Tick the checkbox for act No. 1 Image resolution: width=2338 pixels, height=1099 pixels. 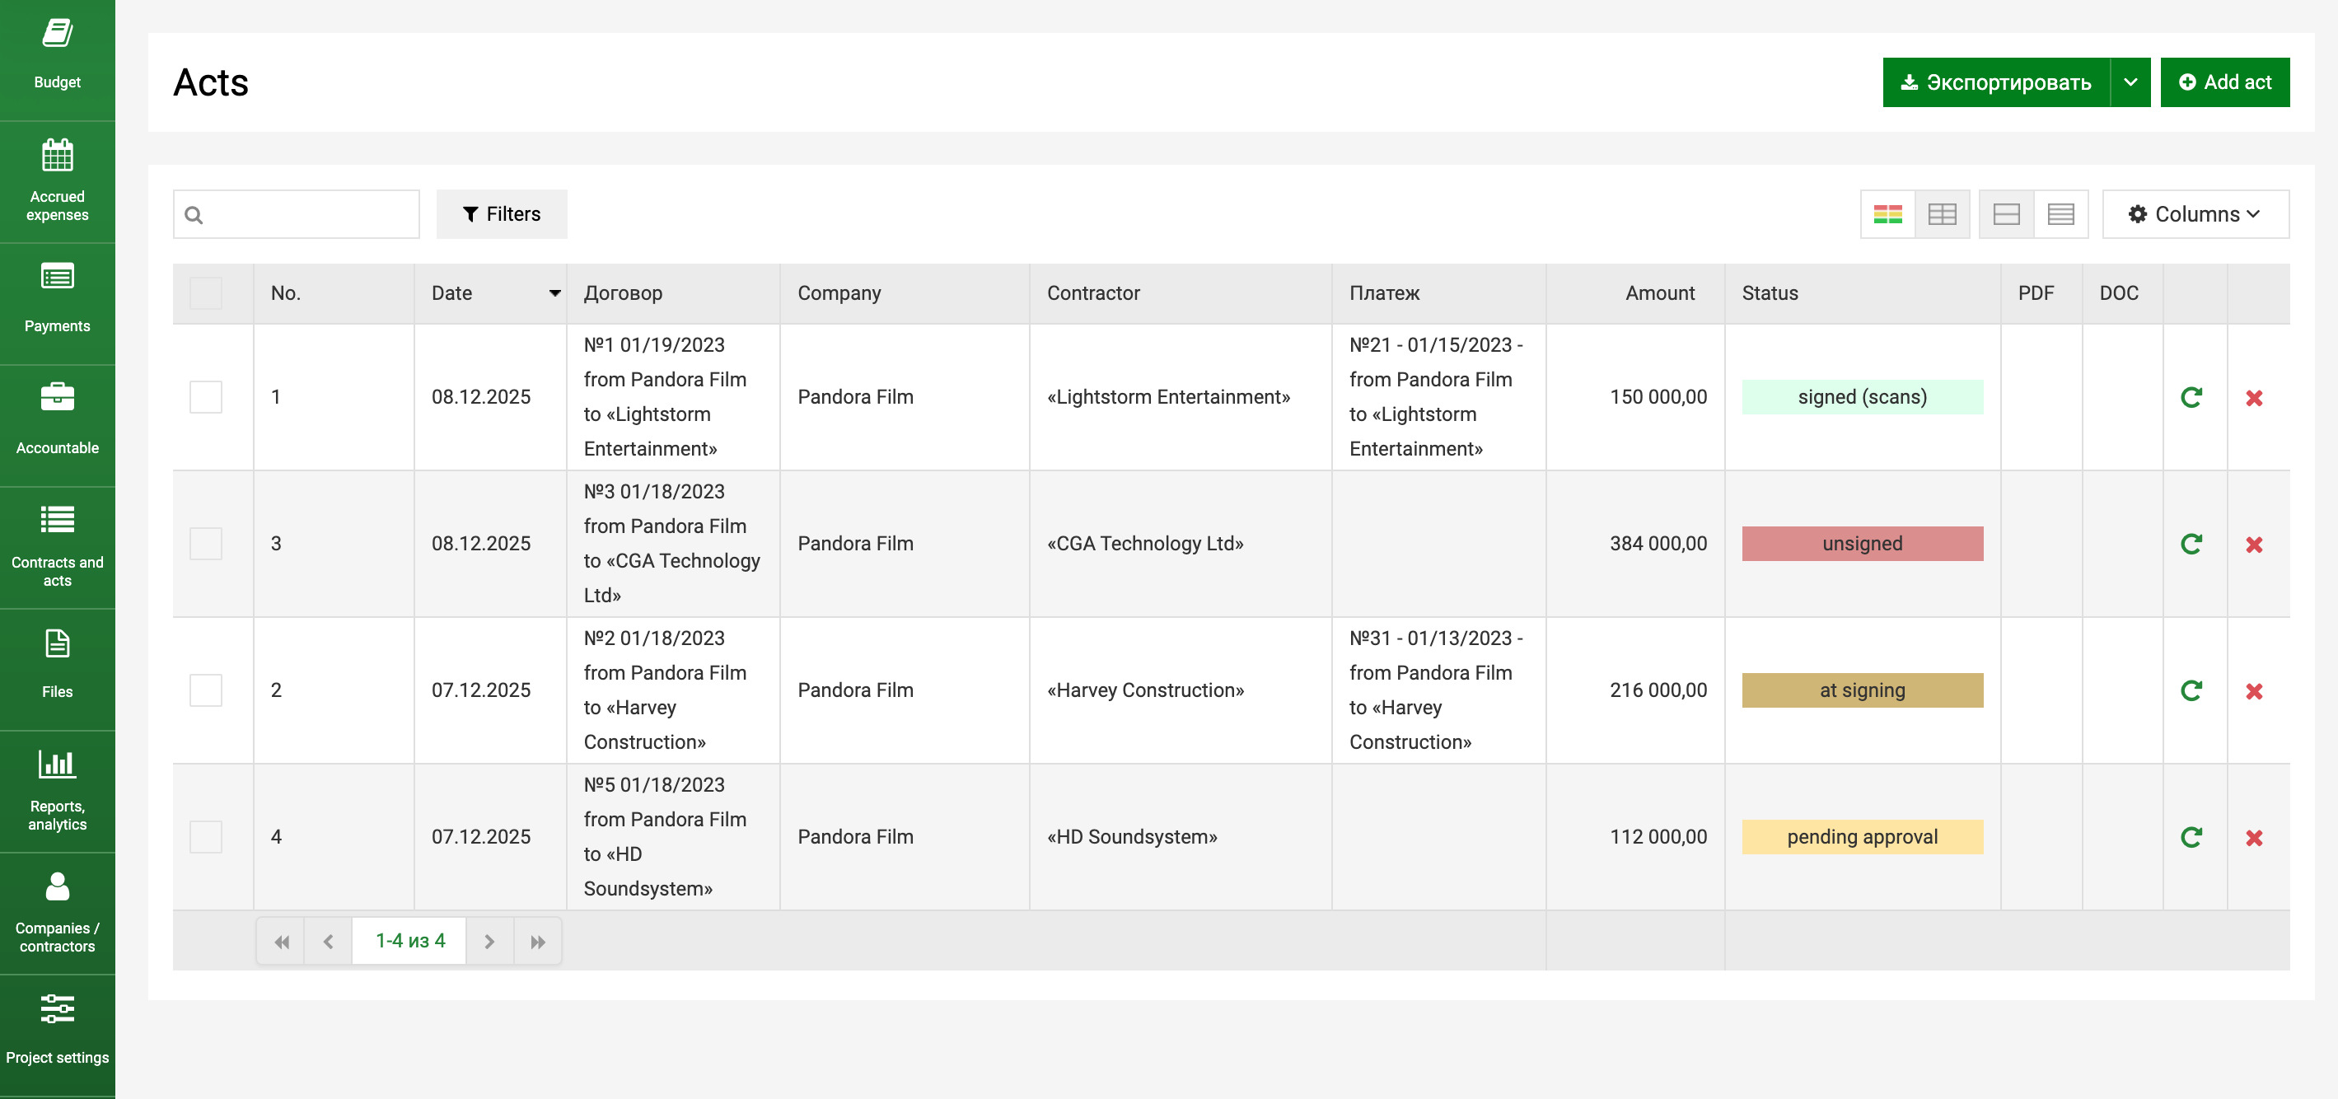tap(205, 397)
